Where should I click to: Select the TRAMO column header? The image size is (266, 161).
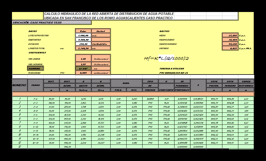(35, 85)
